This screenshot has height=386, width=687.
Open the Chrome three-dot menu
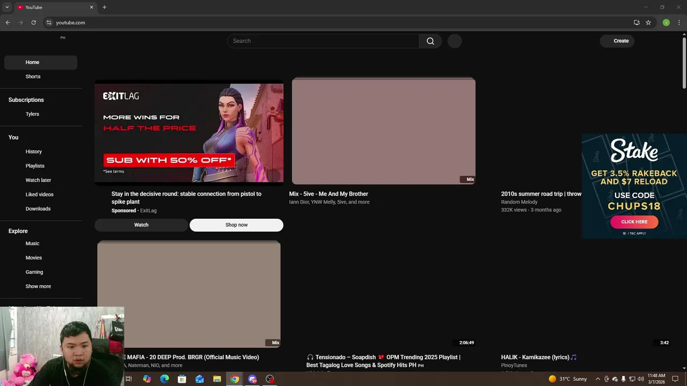tap(679, 23)
